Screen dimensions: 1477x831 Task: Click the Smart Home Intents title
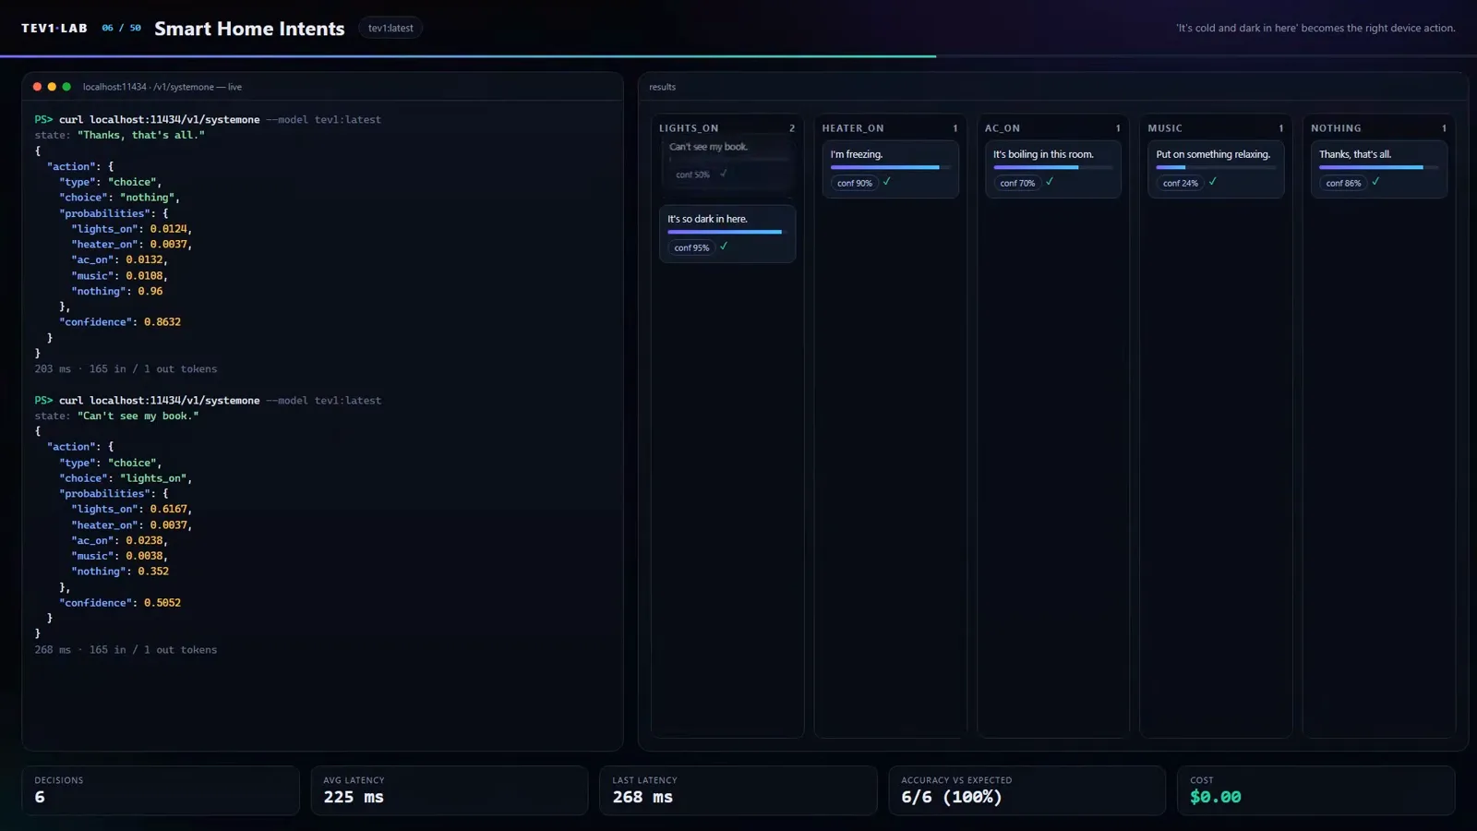click(249, 29)
